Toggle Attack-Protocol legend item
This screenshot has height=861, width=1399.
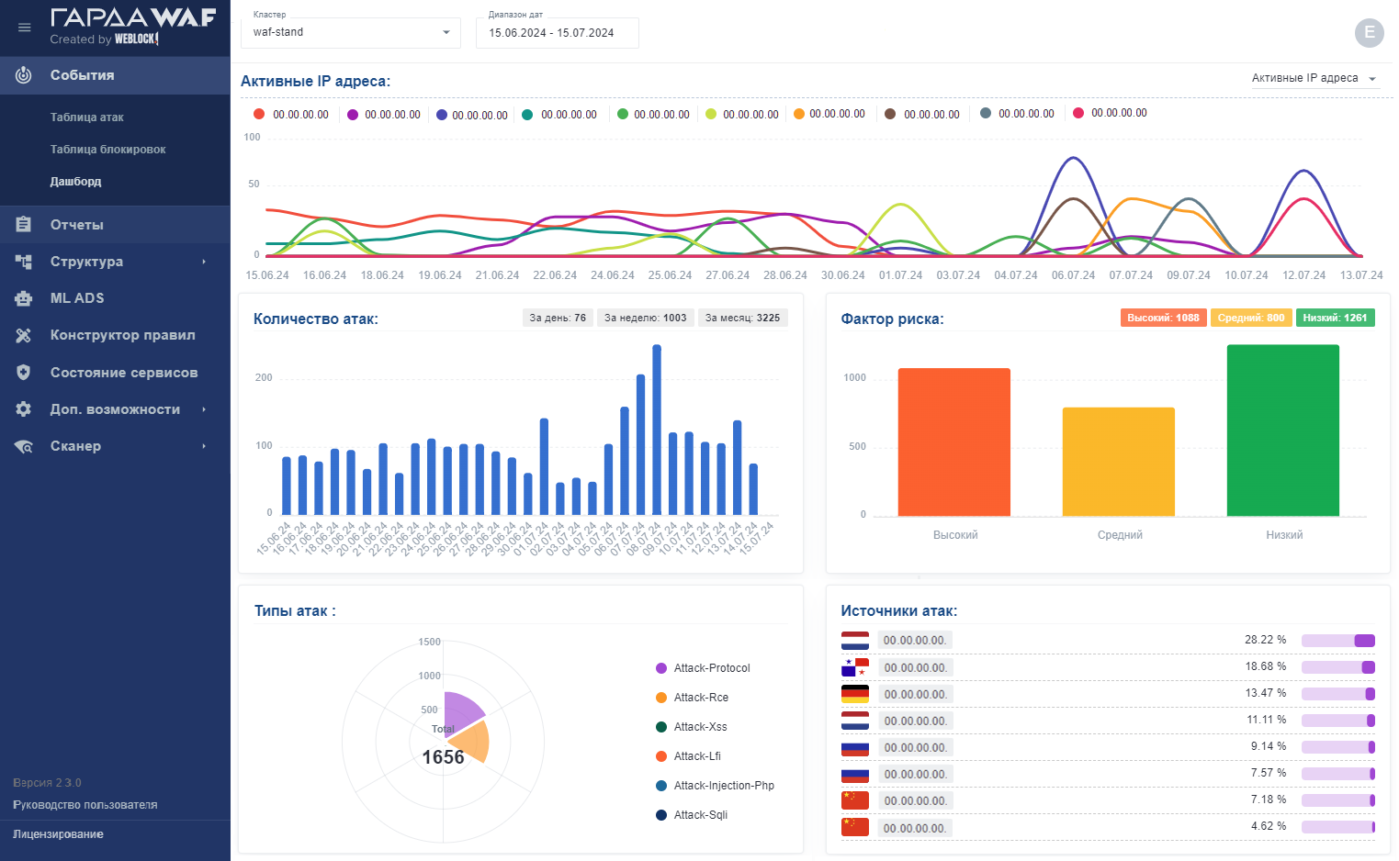coord(703,668)
